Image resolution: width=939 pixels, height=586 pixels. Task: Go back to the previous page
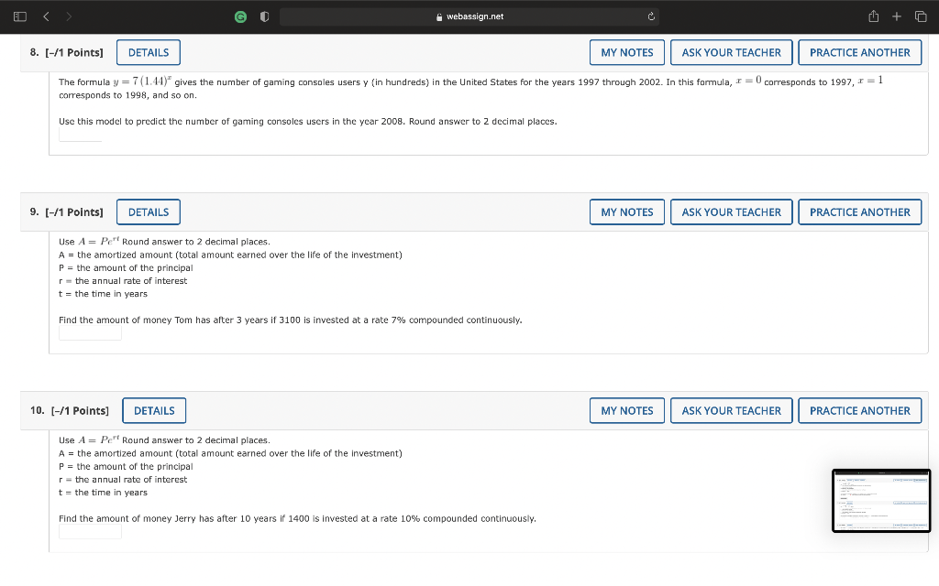pyautogui.click(x=45, y=16)
